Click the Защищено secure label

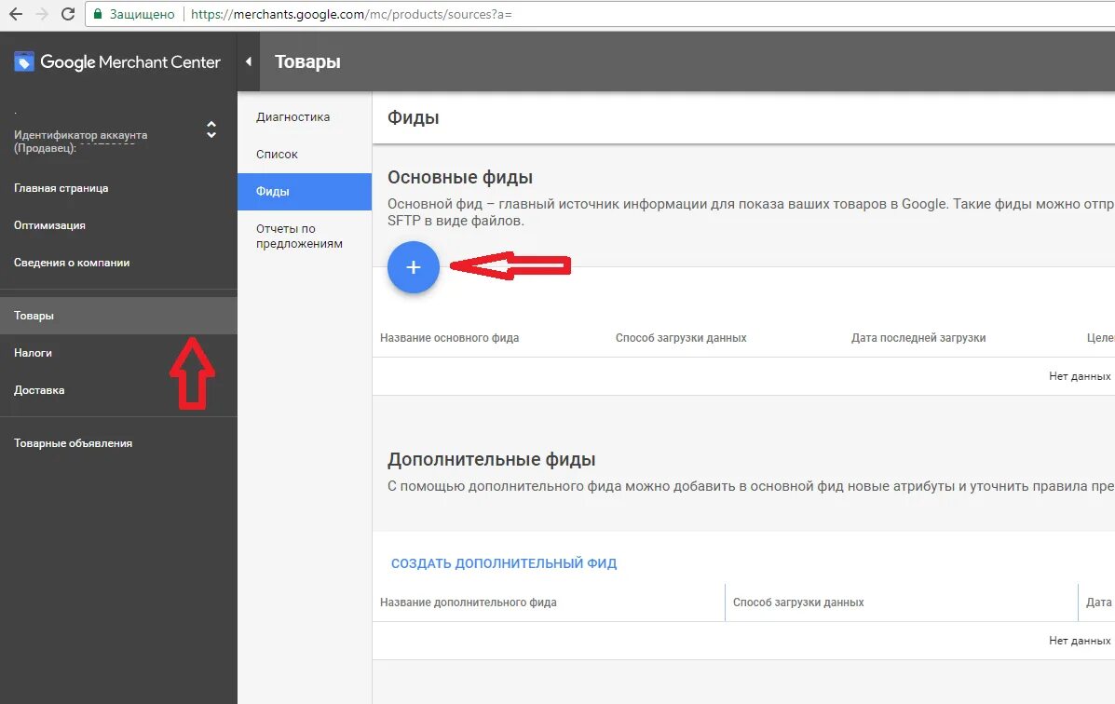tap(142, 14)
